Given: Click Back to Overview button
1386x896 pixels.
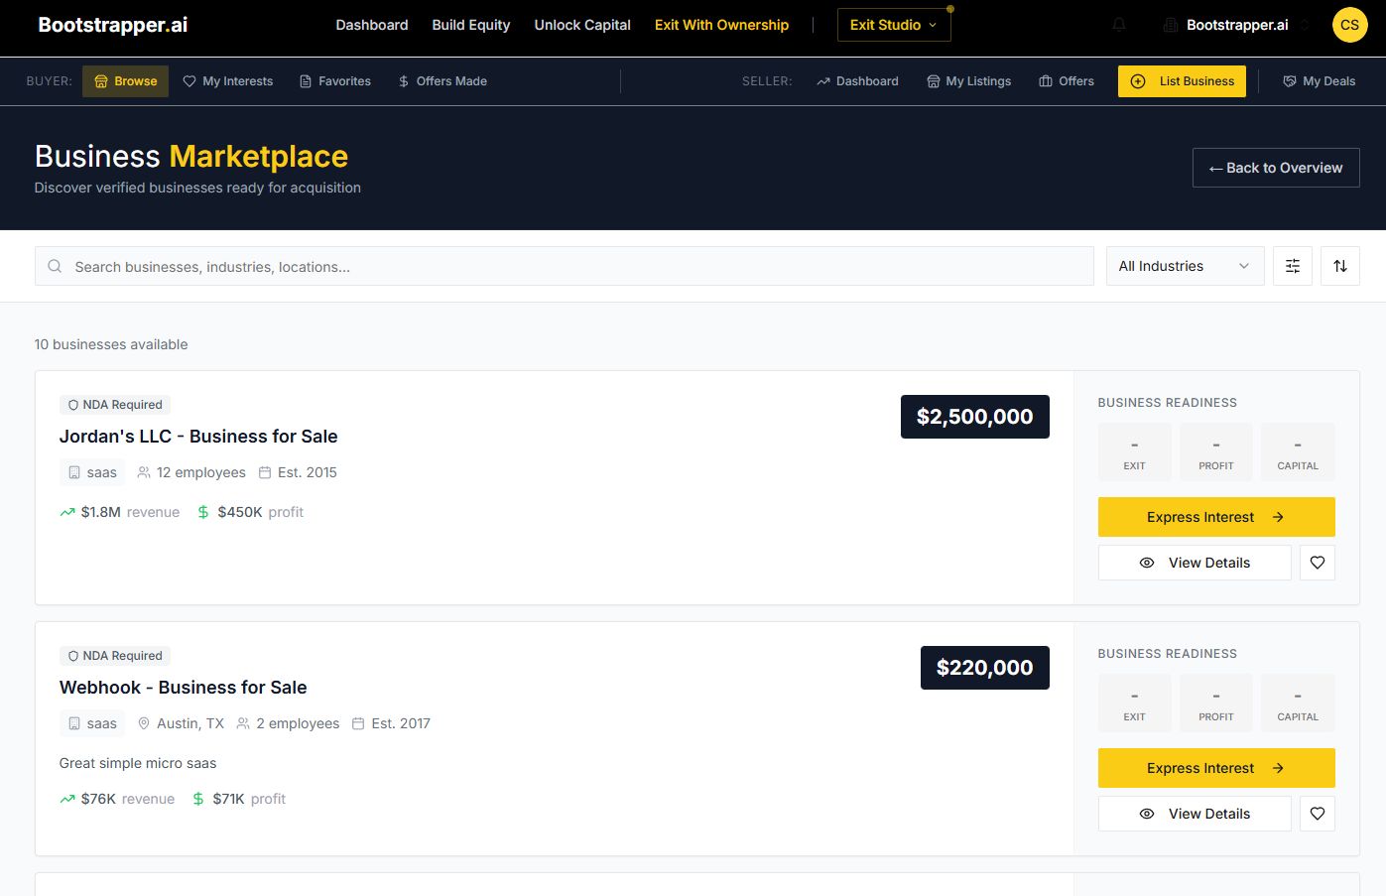Looking at the screenshot, I should pos(1276,168).
